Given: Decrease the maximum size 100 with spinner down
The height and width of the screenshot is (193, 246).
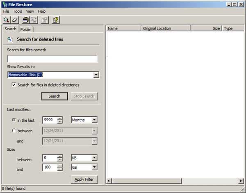Looking at the screenshot, I should [x=60, y=169].
